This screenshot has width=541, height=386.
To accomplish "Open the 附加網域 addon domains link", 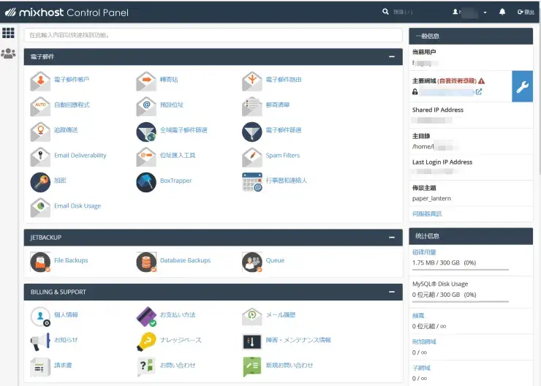I will click(x=424, y=341).
